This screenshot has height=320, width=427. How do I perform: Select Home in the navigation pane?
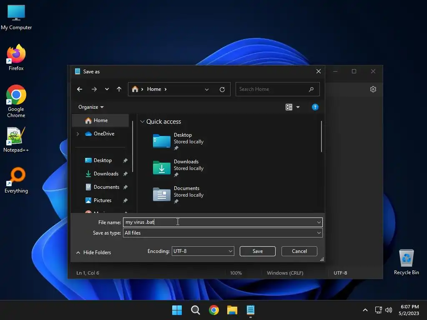tap(100, 120)
